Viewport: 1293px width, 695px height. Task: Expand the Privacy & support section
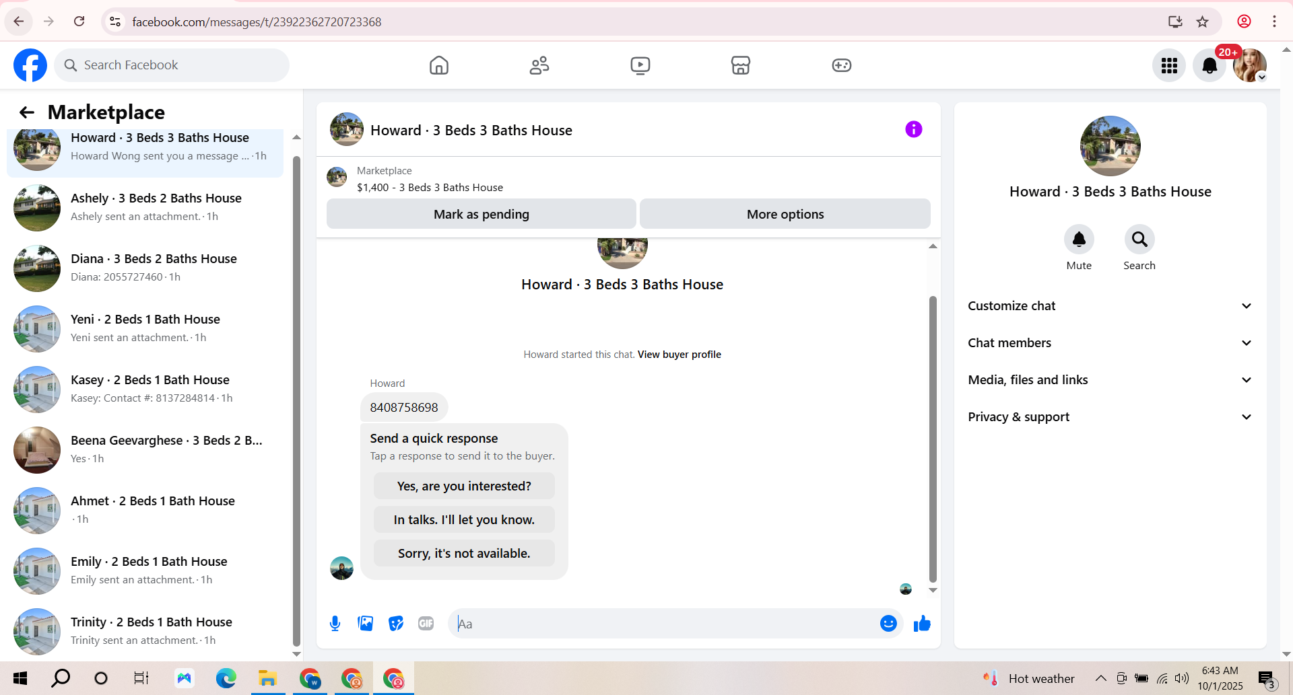click(x=1110, y=417)
